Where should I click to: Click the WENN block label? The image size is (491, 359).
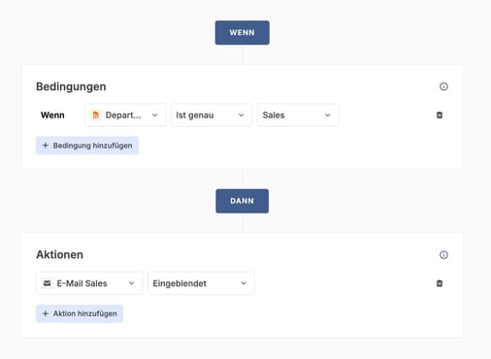[x=242, y=33]
